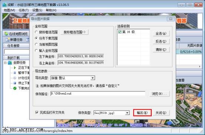This screenshot has height=135, width=205.
Task: Open the 在线地图浏览 globe icon tab
Action: pos(6,34)
